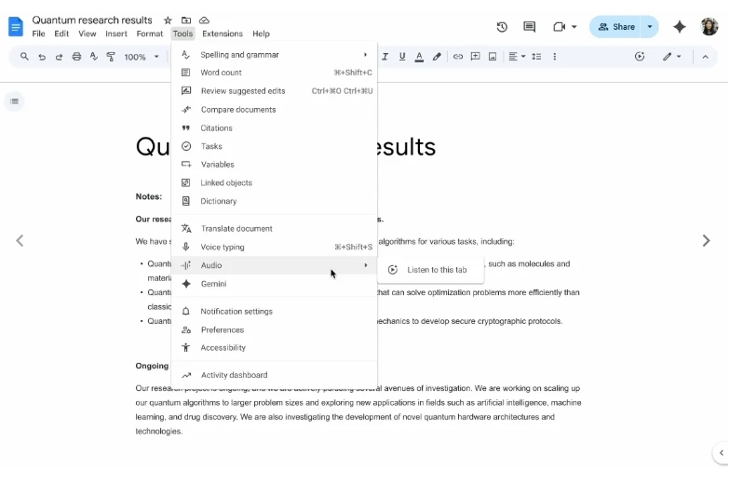Screen dimensions: 743x483
Task: Open the zoom 100% dropdown
Action: [x=142, y=57]
